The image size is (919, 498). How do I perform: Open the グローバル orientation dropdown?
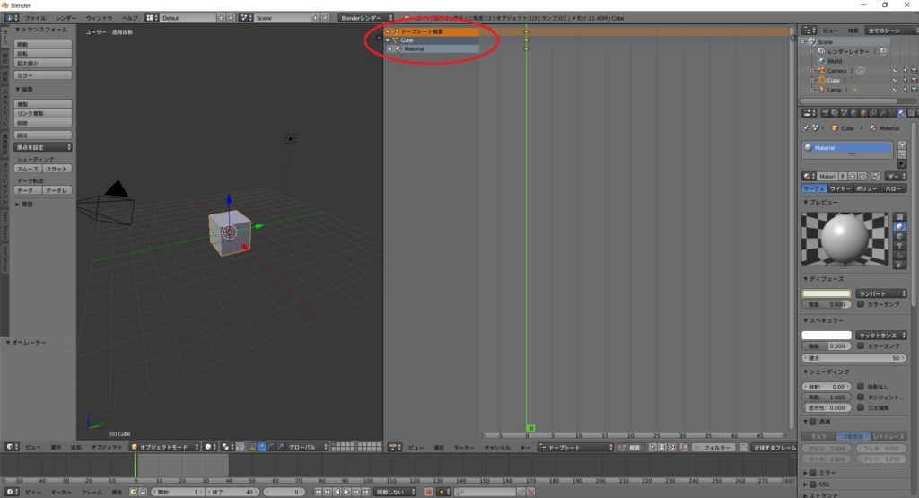(x=305, y=447)
